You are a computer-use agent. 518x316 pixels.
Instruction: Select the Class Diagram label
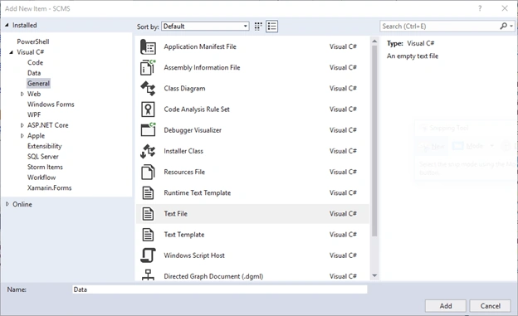(x=184, y=89)
